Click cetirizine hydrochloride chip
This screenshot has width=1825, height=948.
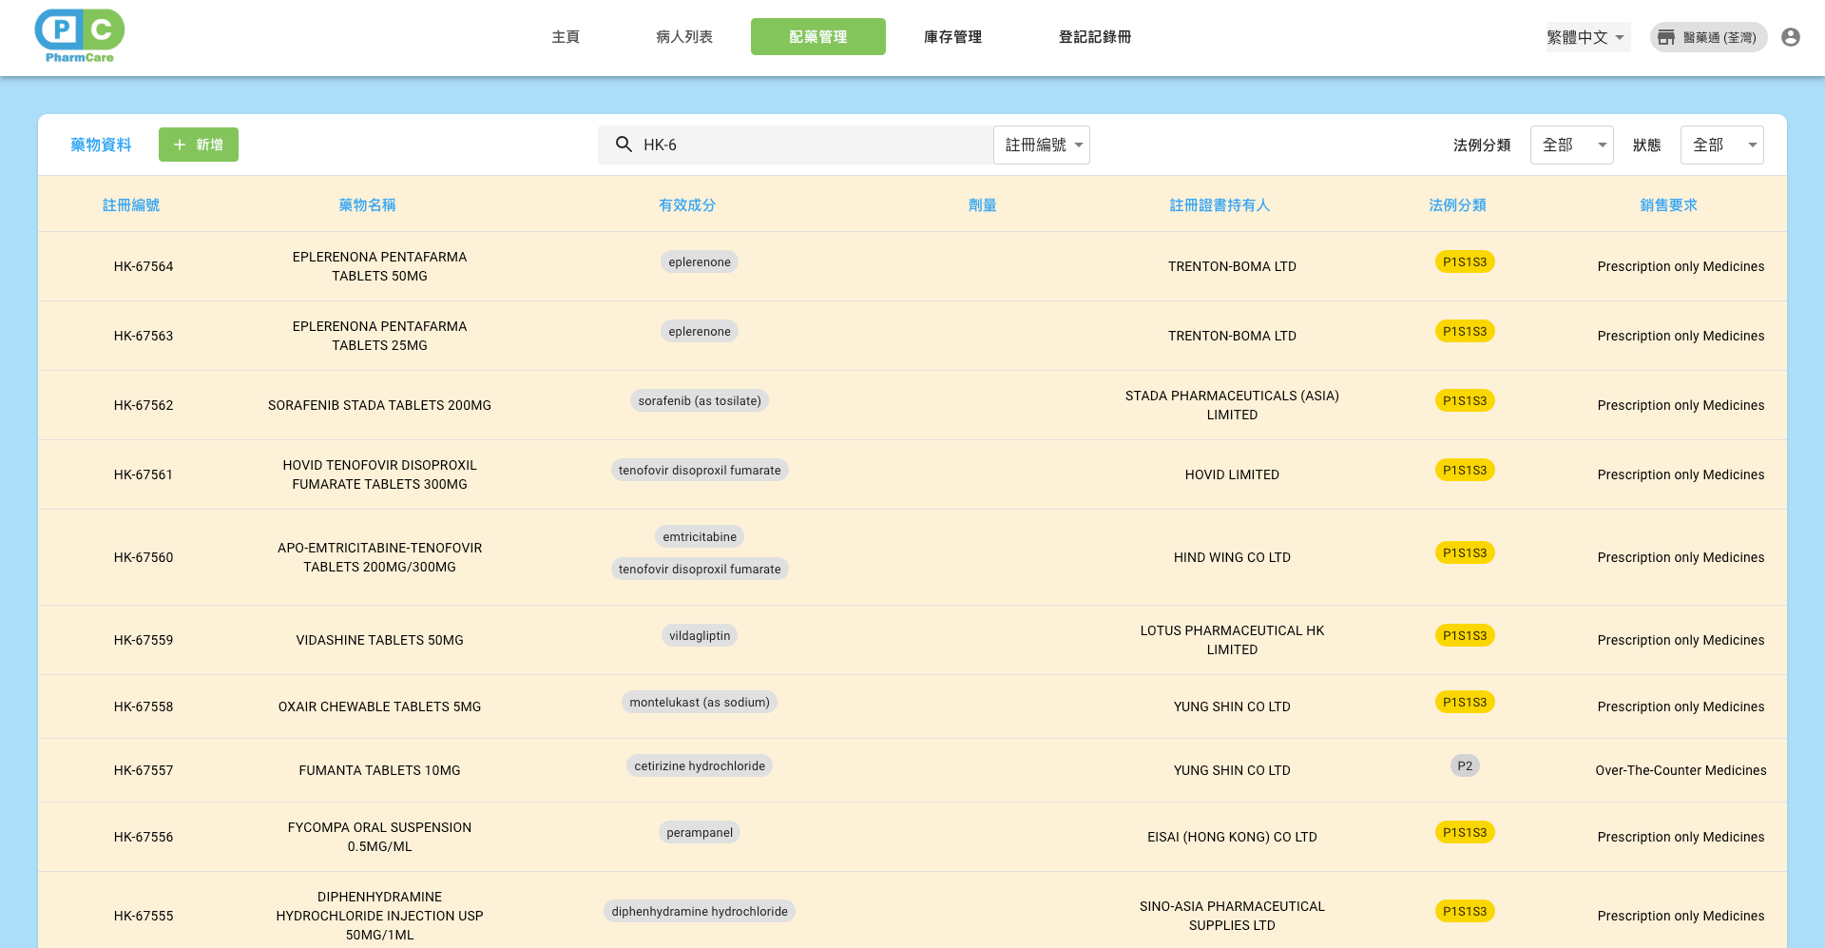tap(700, 766)
